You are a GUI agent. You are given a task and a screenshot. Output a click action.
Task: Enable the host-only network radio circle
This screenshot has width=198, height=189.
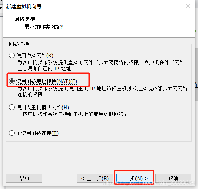click(x=12, y=107)
